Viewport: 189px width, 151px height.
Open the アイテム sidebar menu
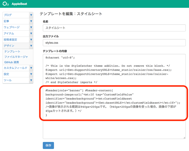(x=16, y=33)
